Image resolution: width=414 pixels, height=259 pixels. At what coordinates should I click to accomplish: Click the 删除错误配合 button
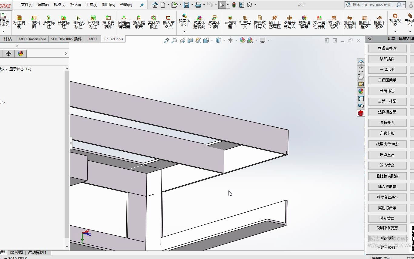tap(387, 176)
